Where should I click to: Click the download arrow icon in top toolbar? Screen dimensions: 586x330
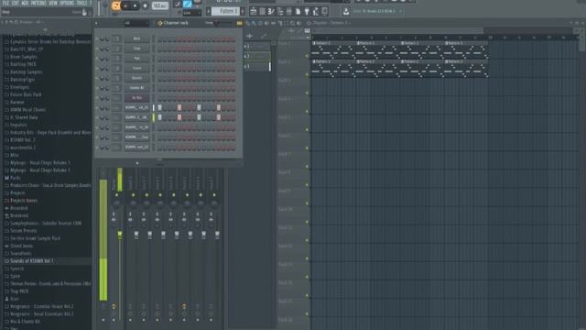tap(346, 12)
